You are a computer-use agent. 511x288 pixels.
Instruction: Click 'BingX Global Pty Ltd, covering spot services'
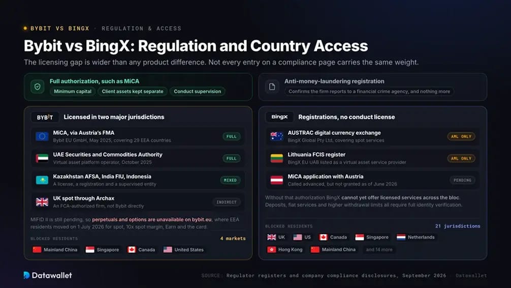coord(336,140)
